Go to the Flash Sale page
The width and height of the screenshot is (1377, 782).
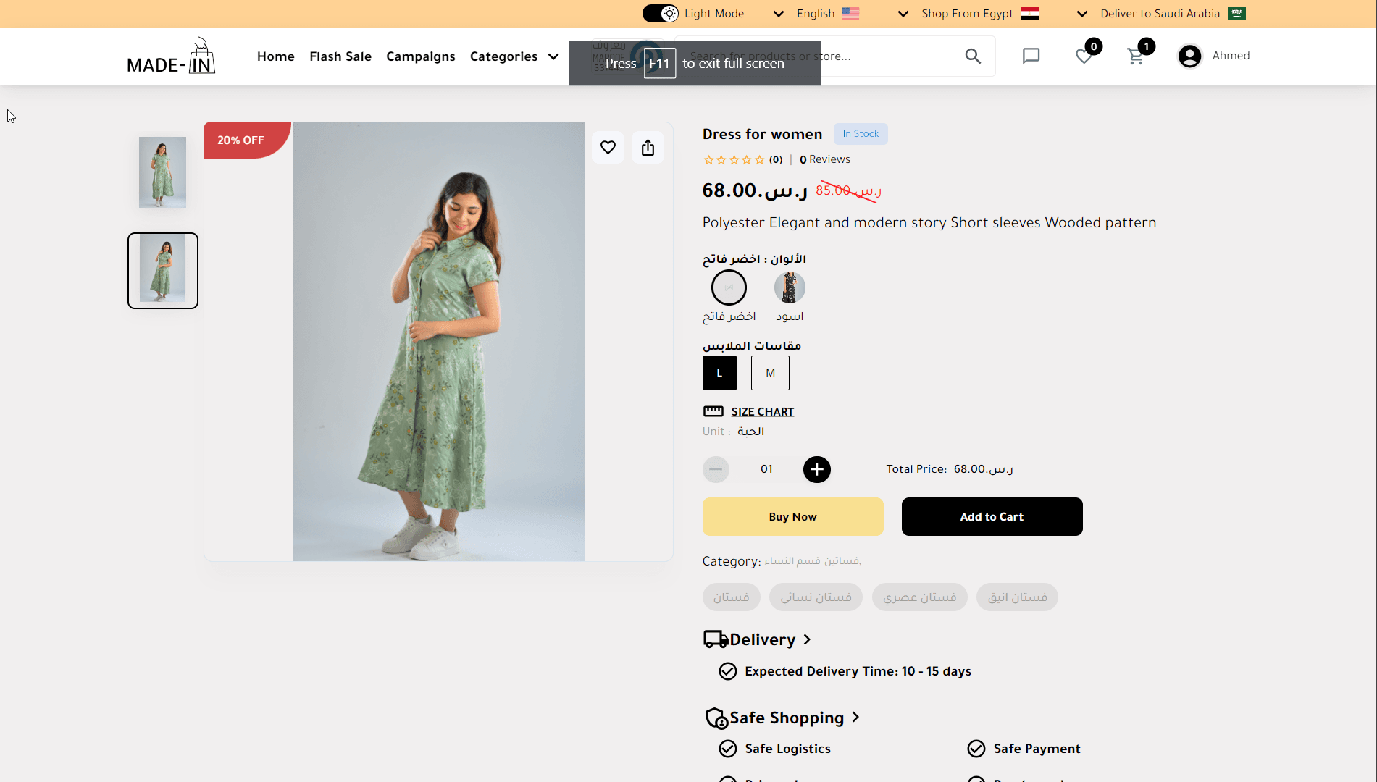[x=340, y=56]
